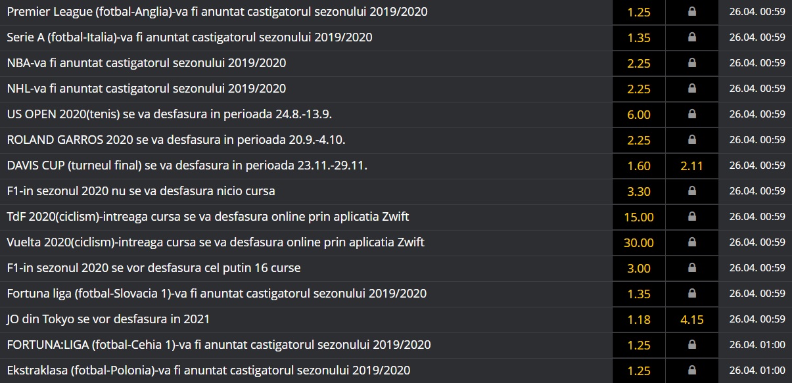
Task: Click the lock icon in Serie A row
Action: (x=691, y=37)
